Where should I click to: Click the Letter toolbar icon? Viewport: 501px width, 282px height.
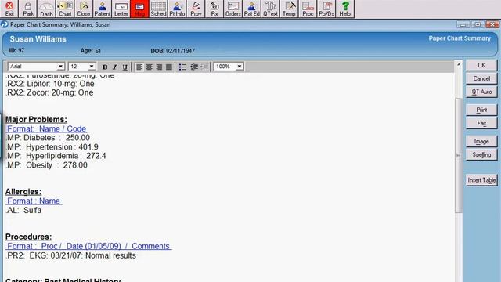pos(121,9)
